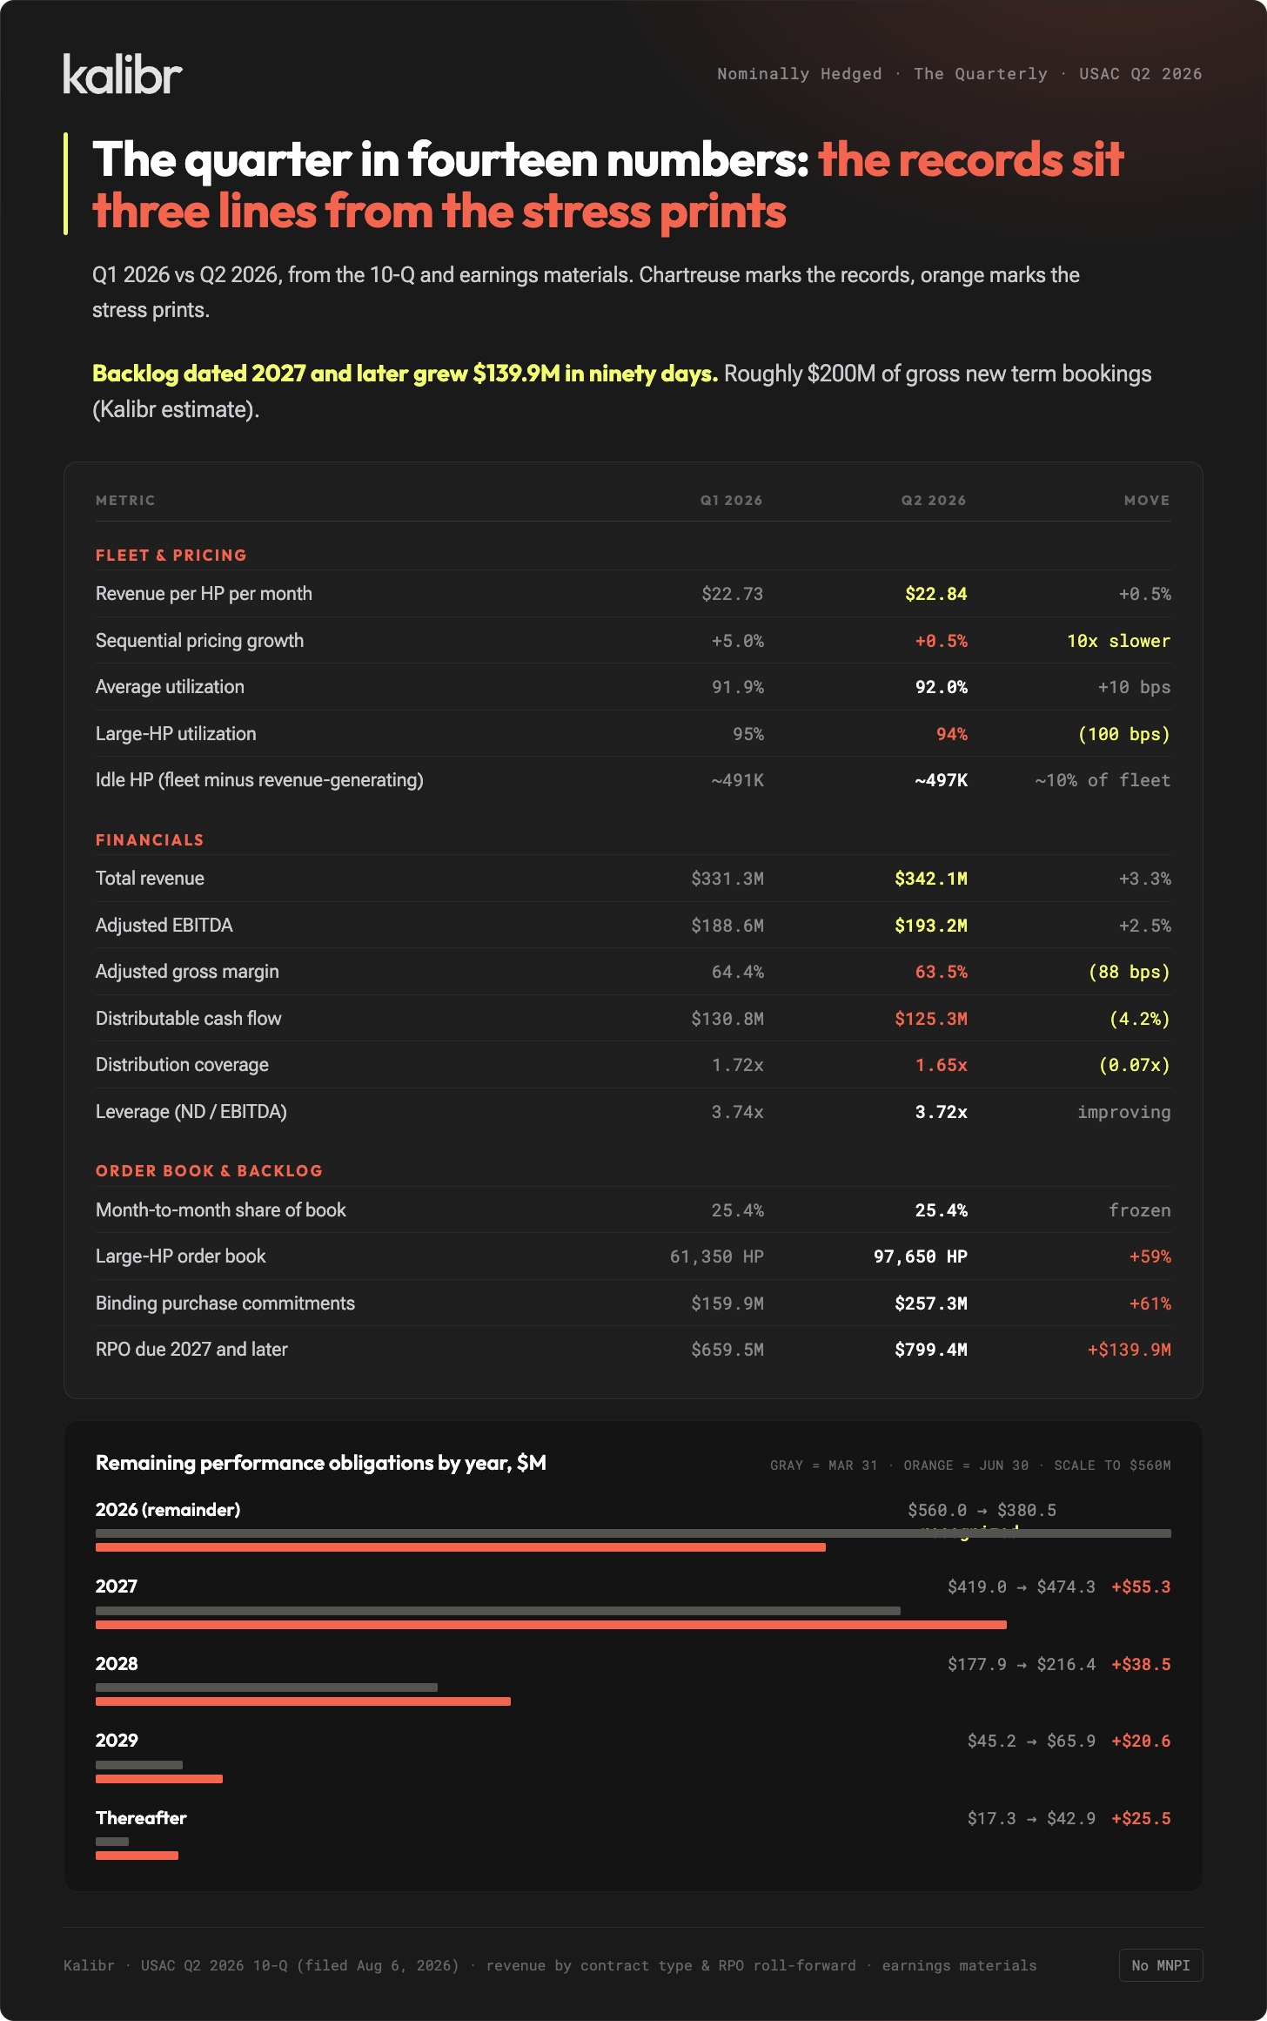Viewport: 1267px width, 2021px height.
Task: Click the orange 2027 Jun 30 bar
Action: (x=551, y=1625)
